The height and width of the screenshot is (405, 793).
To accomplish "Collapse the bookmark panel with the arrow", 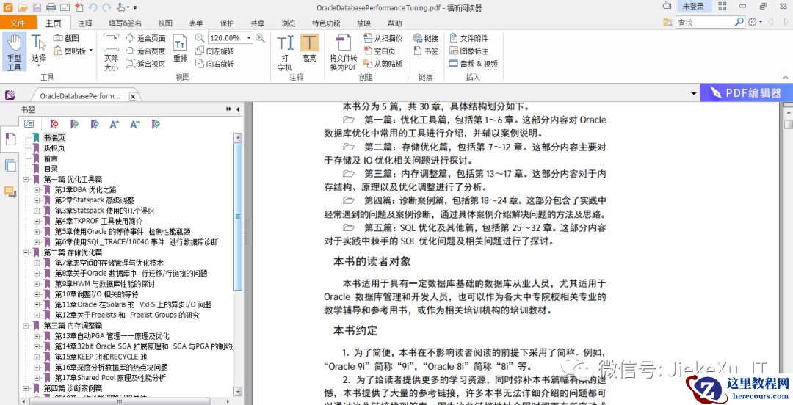I will [x=238, y=109].
